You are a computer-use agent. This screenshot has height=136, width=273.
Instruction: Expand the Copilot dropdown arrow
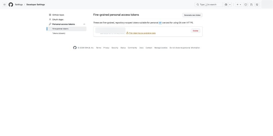click(230, 5)
